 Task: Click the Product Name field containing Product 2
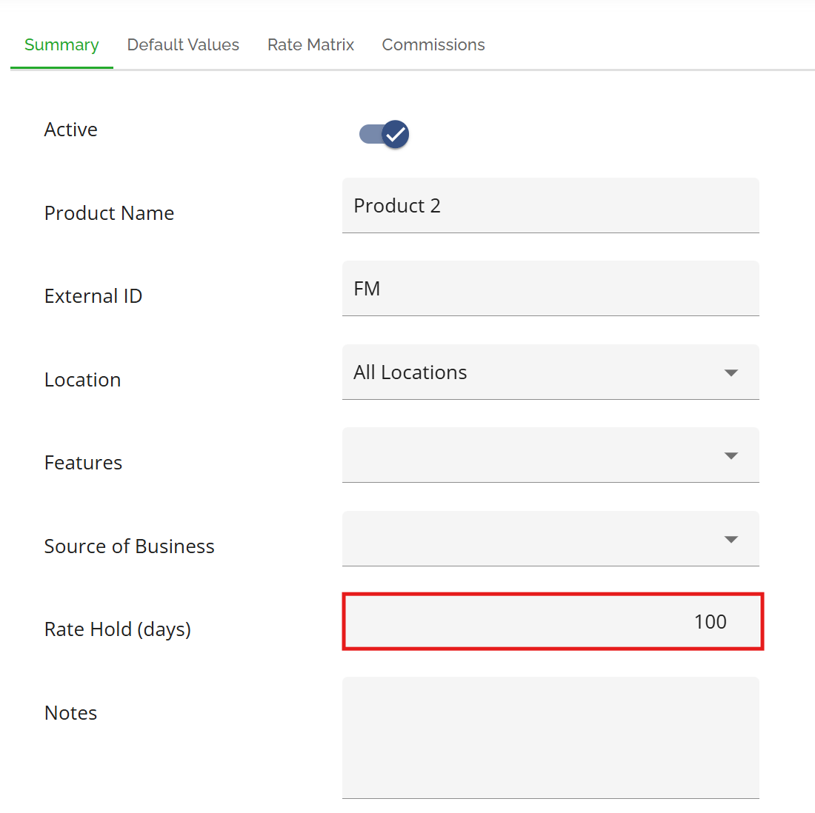[x=550, y=206]
